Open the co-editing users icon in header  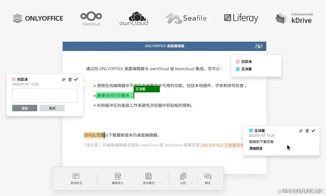259,46
